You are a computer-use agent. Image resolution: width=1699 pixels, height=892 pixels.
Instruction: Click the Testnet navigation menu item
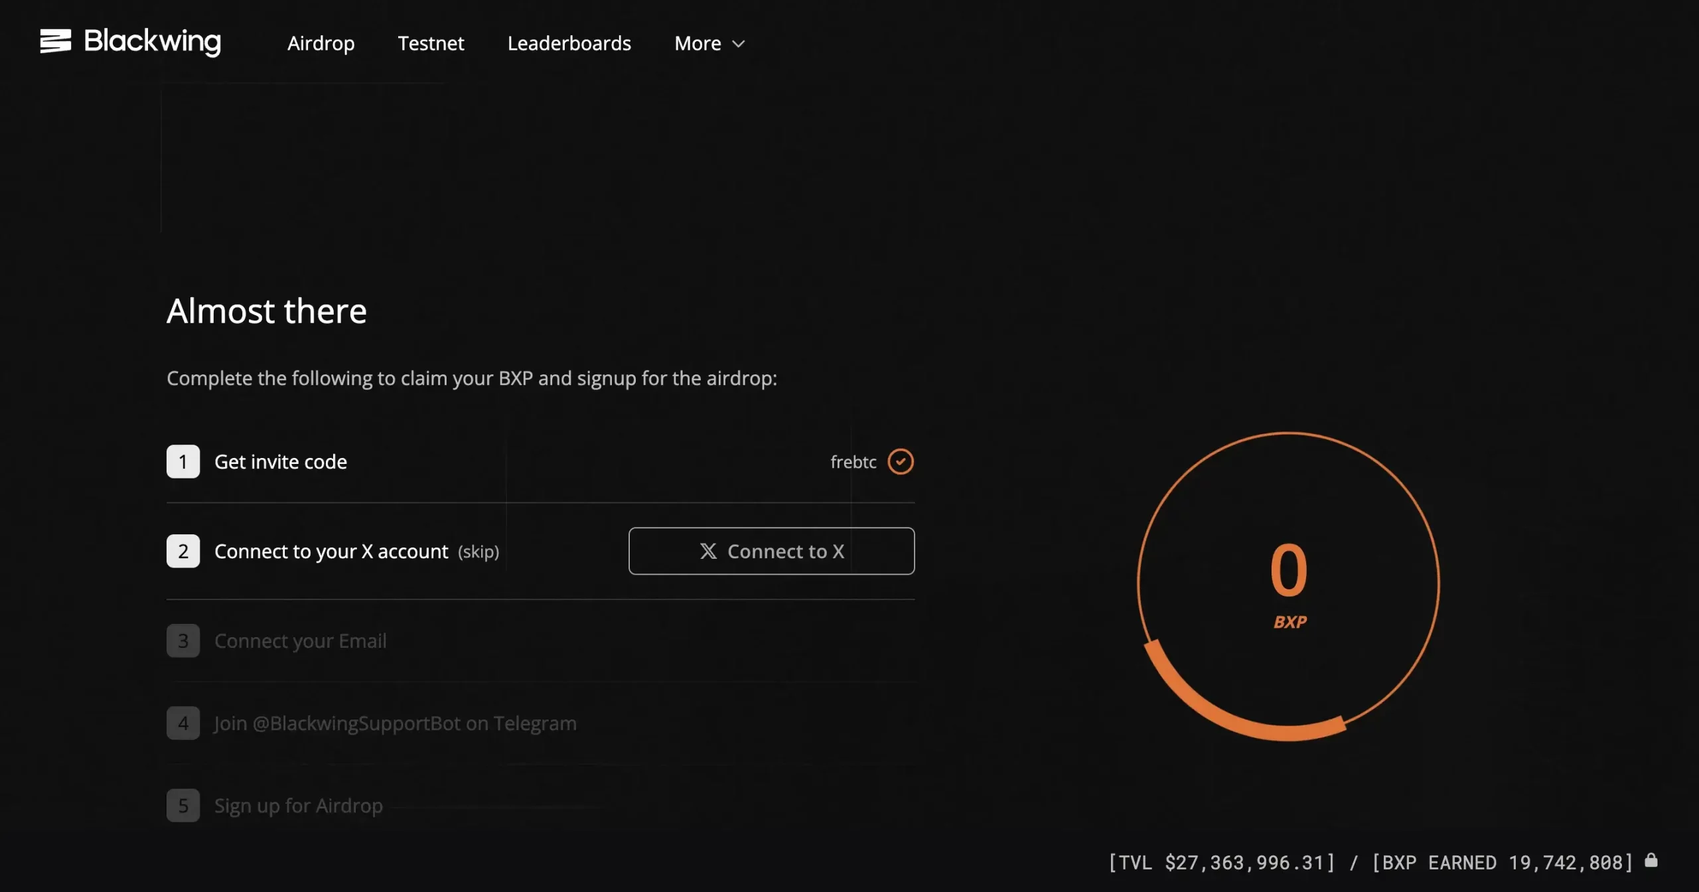pyautogui.click(x=430, y=42)
